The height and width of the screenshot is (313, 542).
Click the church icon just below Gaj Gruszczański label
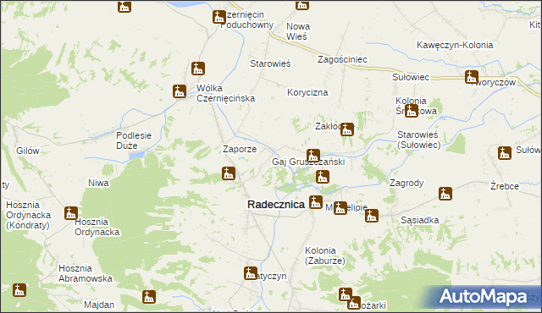click(x=322, y=177)
